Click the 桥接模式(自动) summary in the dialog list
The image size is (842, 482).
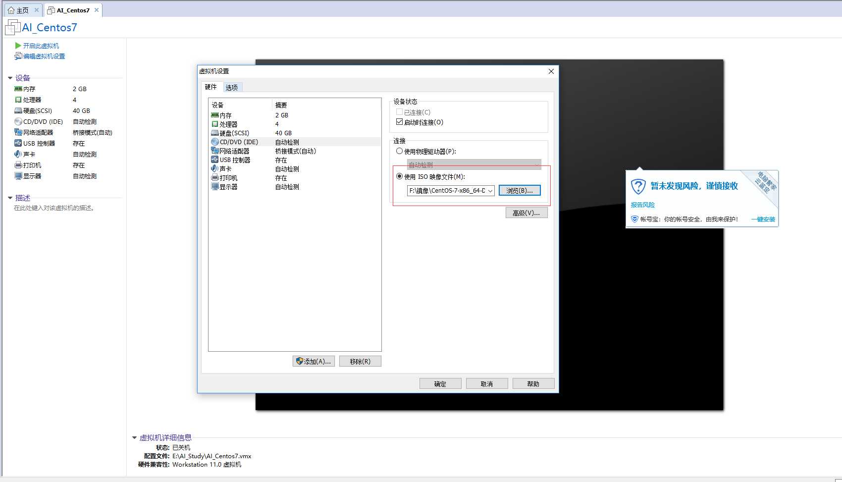[296, 151]
